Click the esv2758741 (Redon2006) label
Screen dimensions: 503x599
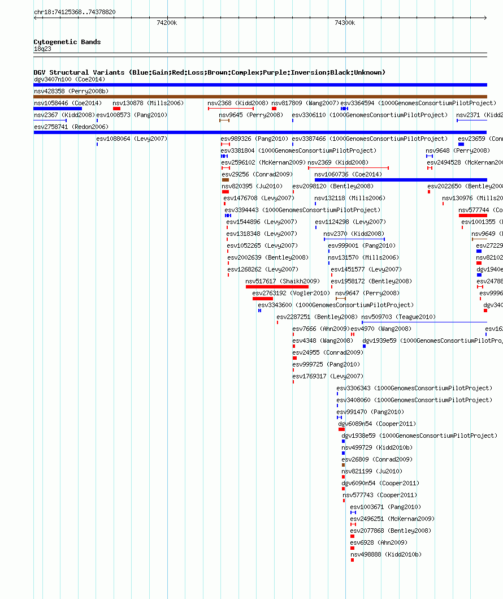click(x=71, y=127)
